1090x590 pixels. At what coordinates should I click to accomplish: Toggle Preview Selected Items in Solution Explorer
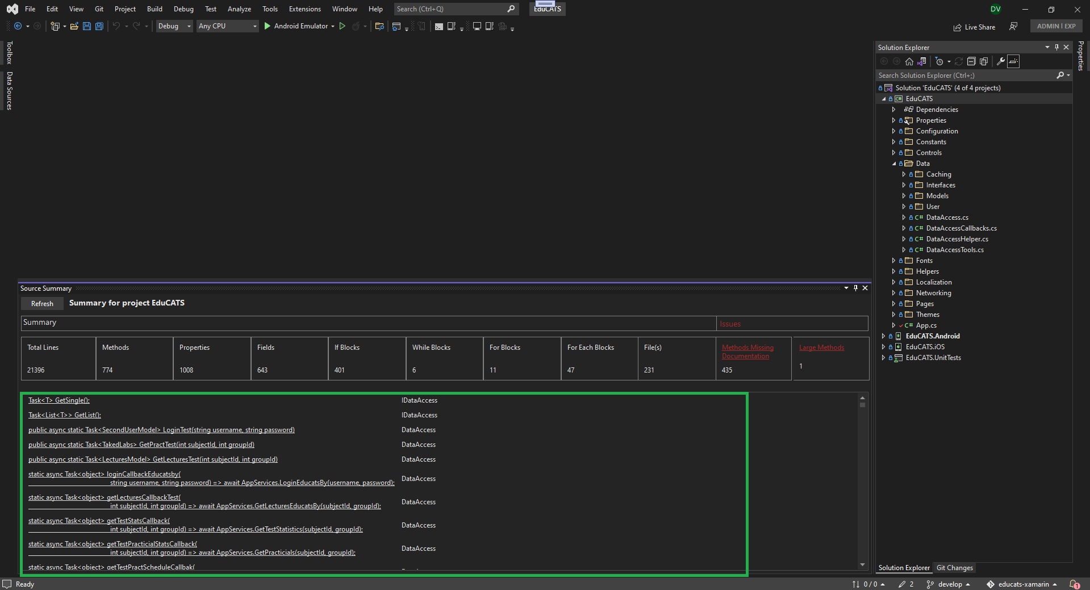pyautogui.click(x=1014, y=61)
